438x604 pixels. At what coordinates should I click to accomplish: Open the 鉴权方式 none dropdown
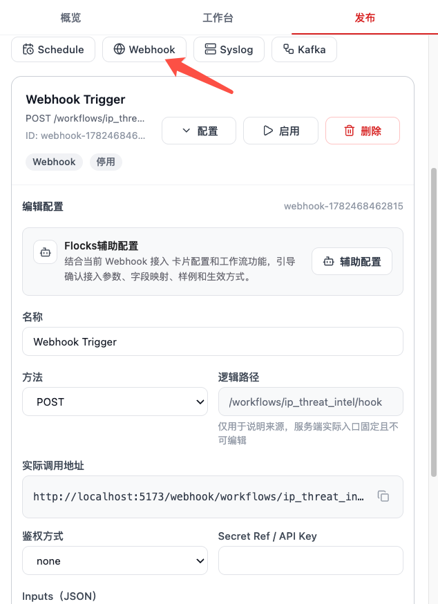(x=115, y=560)
